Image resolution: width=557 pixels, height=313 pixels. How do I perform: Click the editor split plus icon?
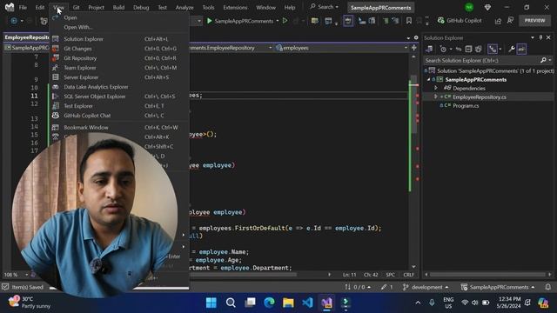pyautogui.click(x=414, y=48)
